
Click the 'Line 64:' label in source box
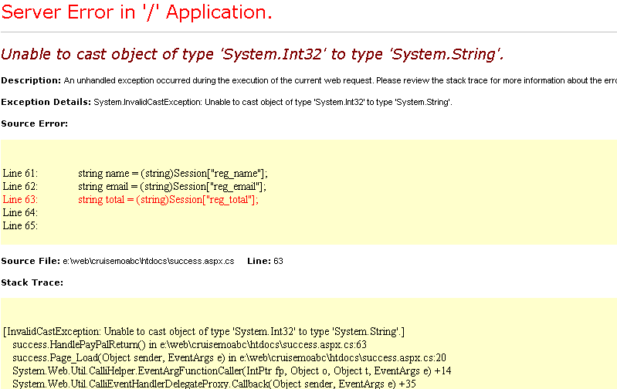[x=20, y=213]
